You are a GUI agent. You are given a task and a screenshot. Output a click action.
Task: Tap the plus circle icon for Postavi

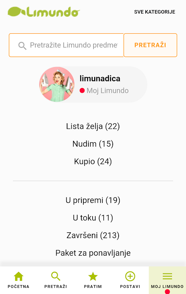point(130,276)
